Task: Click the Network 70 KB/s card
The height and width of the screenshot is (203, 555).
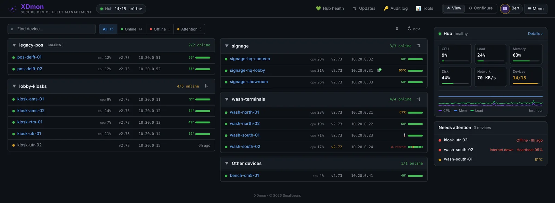Action: tap(490, 77)
